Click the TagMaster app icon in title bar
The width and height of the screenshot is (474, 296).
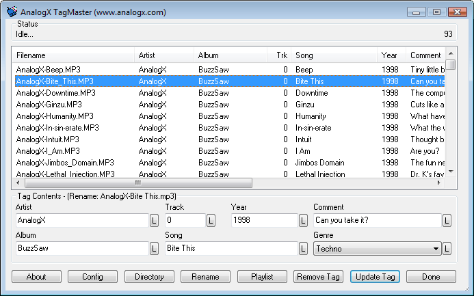click(12, 12)
